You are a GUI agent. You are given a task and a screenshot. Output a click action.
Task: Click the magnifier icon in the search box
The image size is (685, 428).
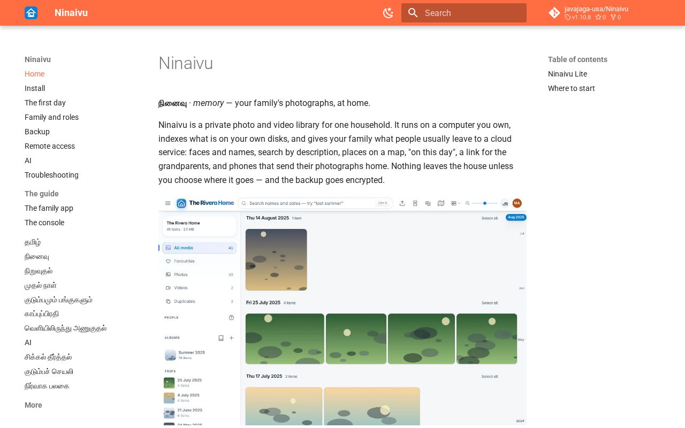pyautogui.click(x=413, y=13)
